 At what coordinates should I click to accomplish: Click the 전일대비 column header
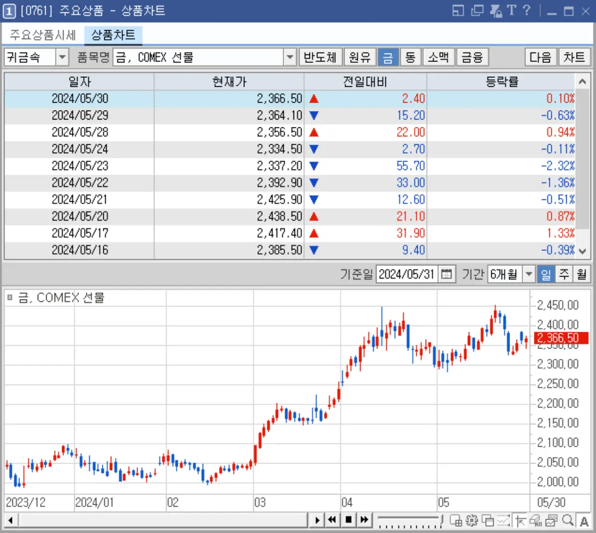(365, 81)
